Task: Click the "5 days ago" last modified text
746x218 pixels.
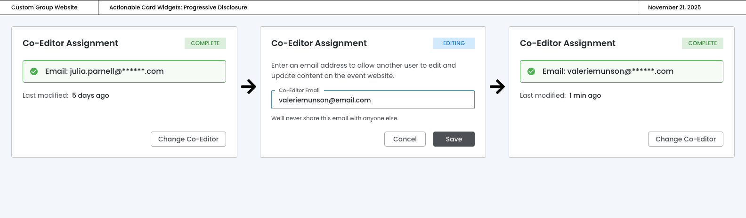Action: pyautogui.click(x=90, y=95)
